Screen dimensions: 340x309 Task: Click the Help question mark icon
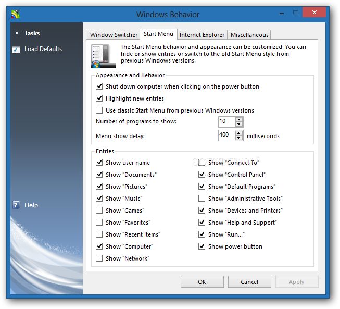pyautogui.click(x=16, y=205)
